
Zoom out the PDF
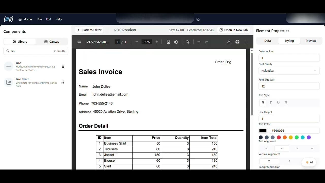[137, 42]
